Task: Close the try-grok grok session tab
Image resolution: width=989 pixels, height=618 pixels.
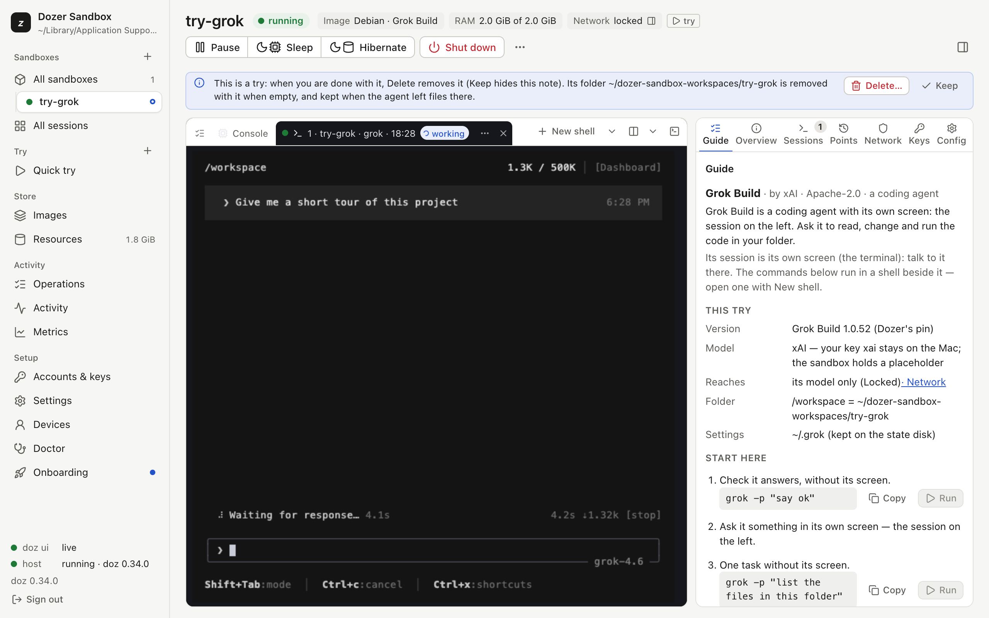Action: click(503, 133)
